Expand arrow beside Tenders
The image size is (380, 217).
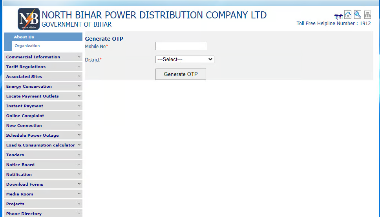[x=79, y=155]
